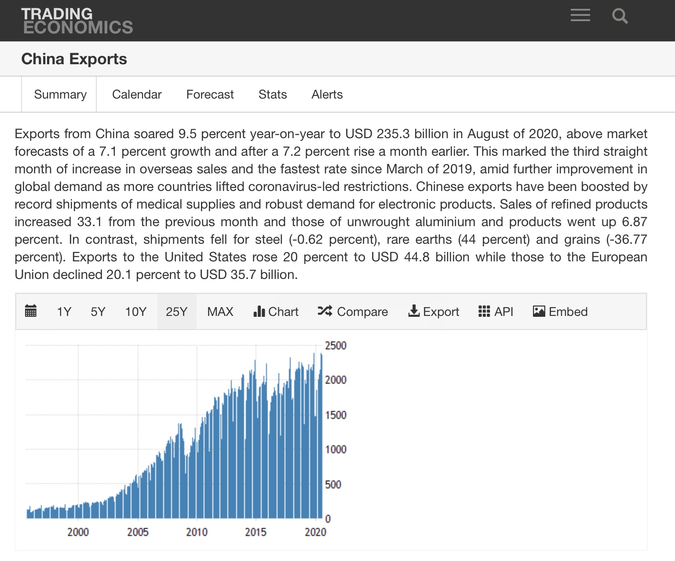Open the hamburger menu icon
This screenshot has height=561, width=675.
pos(580,15)
